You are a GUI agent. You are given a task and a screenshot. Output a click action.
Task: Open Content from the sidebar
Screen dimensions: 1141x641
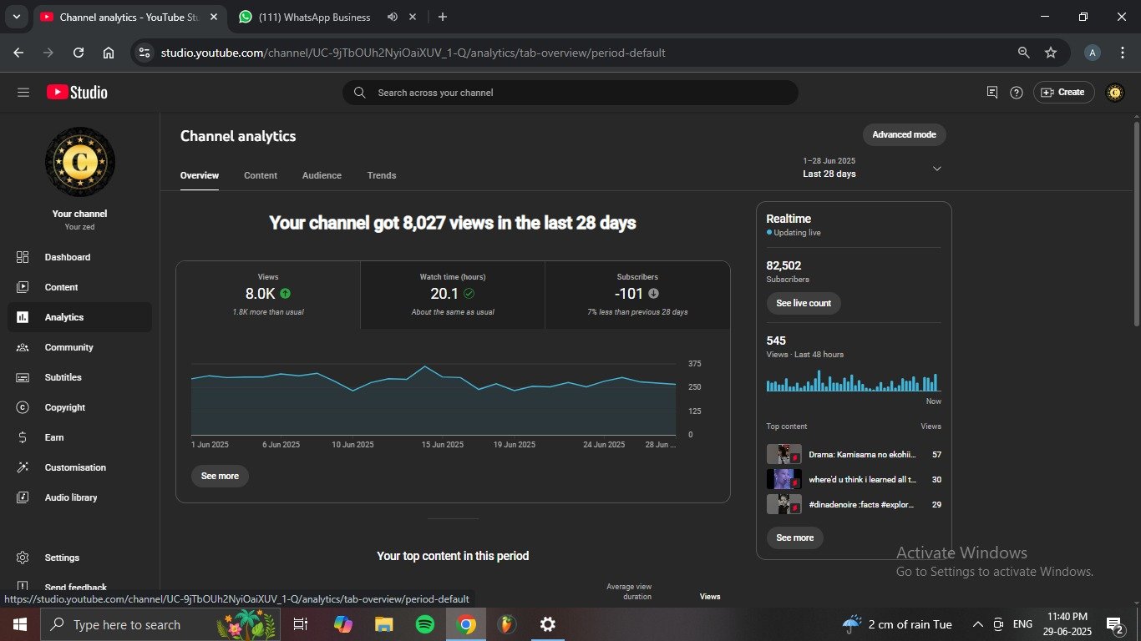80,287
